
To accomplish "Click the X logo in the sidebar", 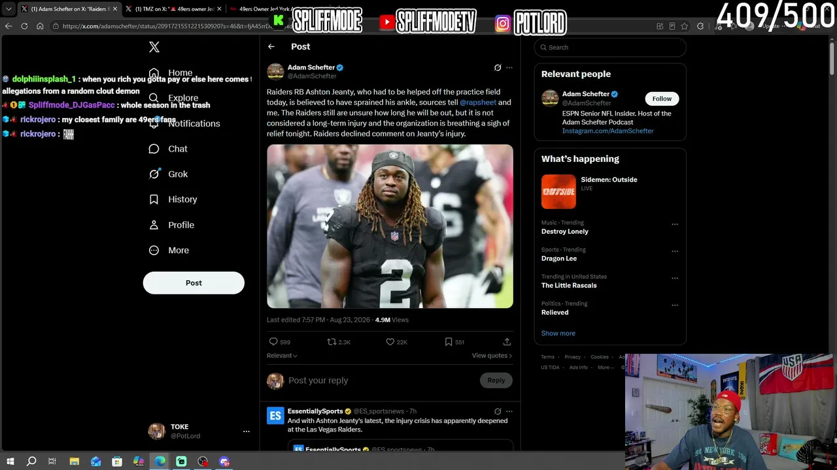I will 154,47.
